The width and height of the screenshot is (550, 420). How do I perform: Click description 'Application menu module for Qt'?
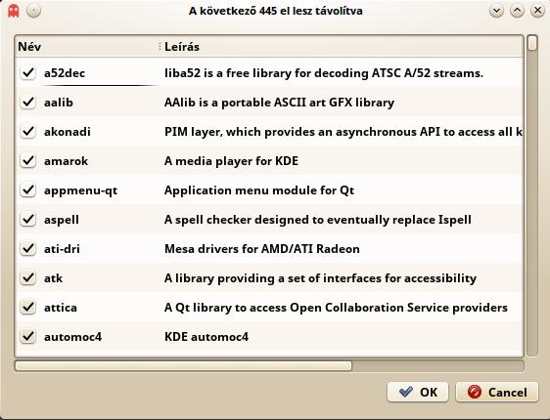259,190
